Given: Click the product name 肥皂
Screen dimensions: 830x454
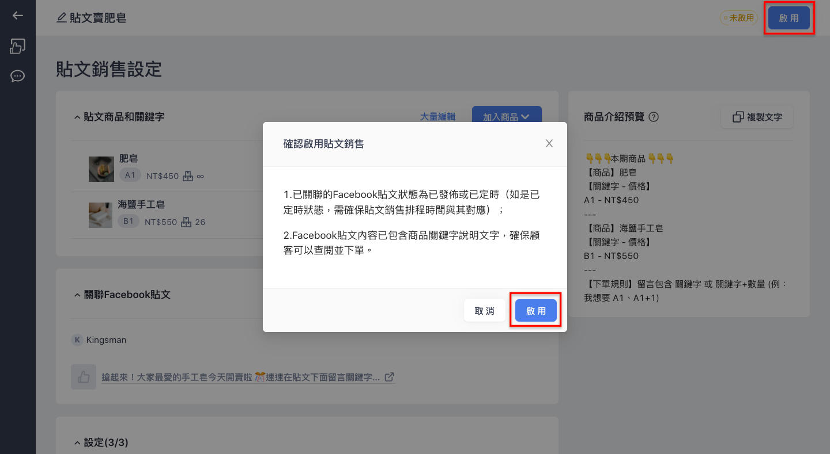Looking at the screenshot, I should [129, 158].
